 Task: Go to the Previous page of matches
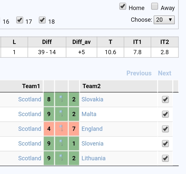(139, 73)
